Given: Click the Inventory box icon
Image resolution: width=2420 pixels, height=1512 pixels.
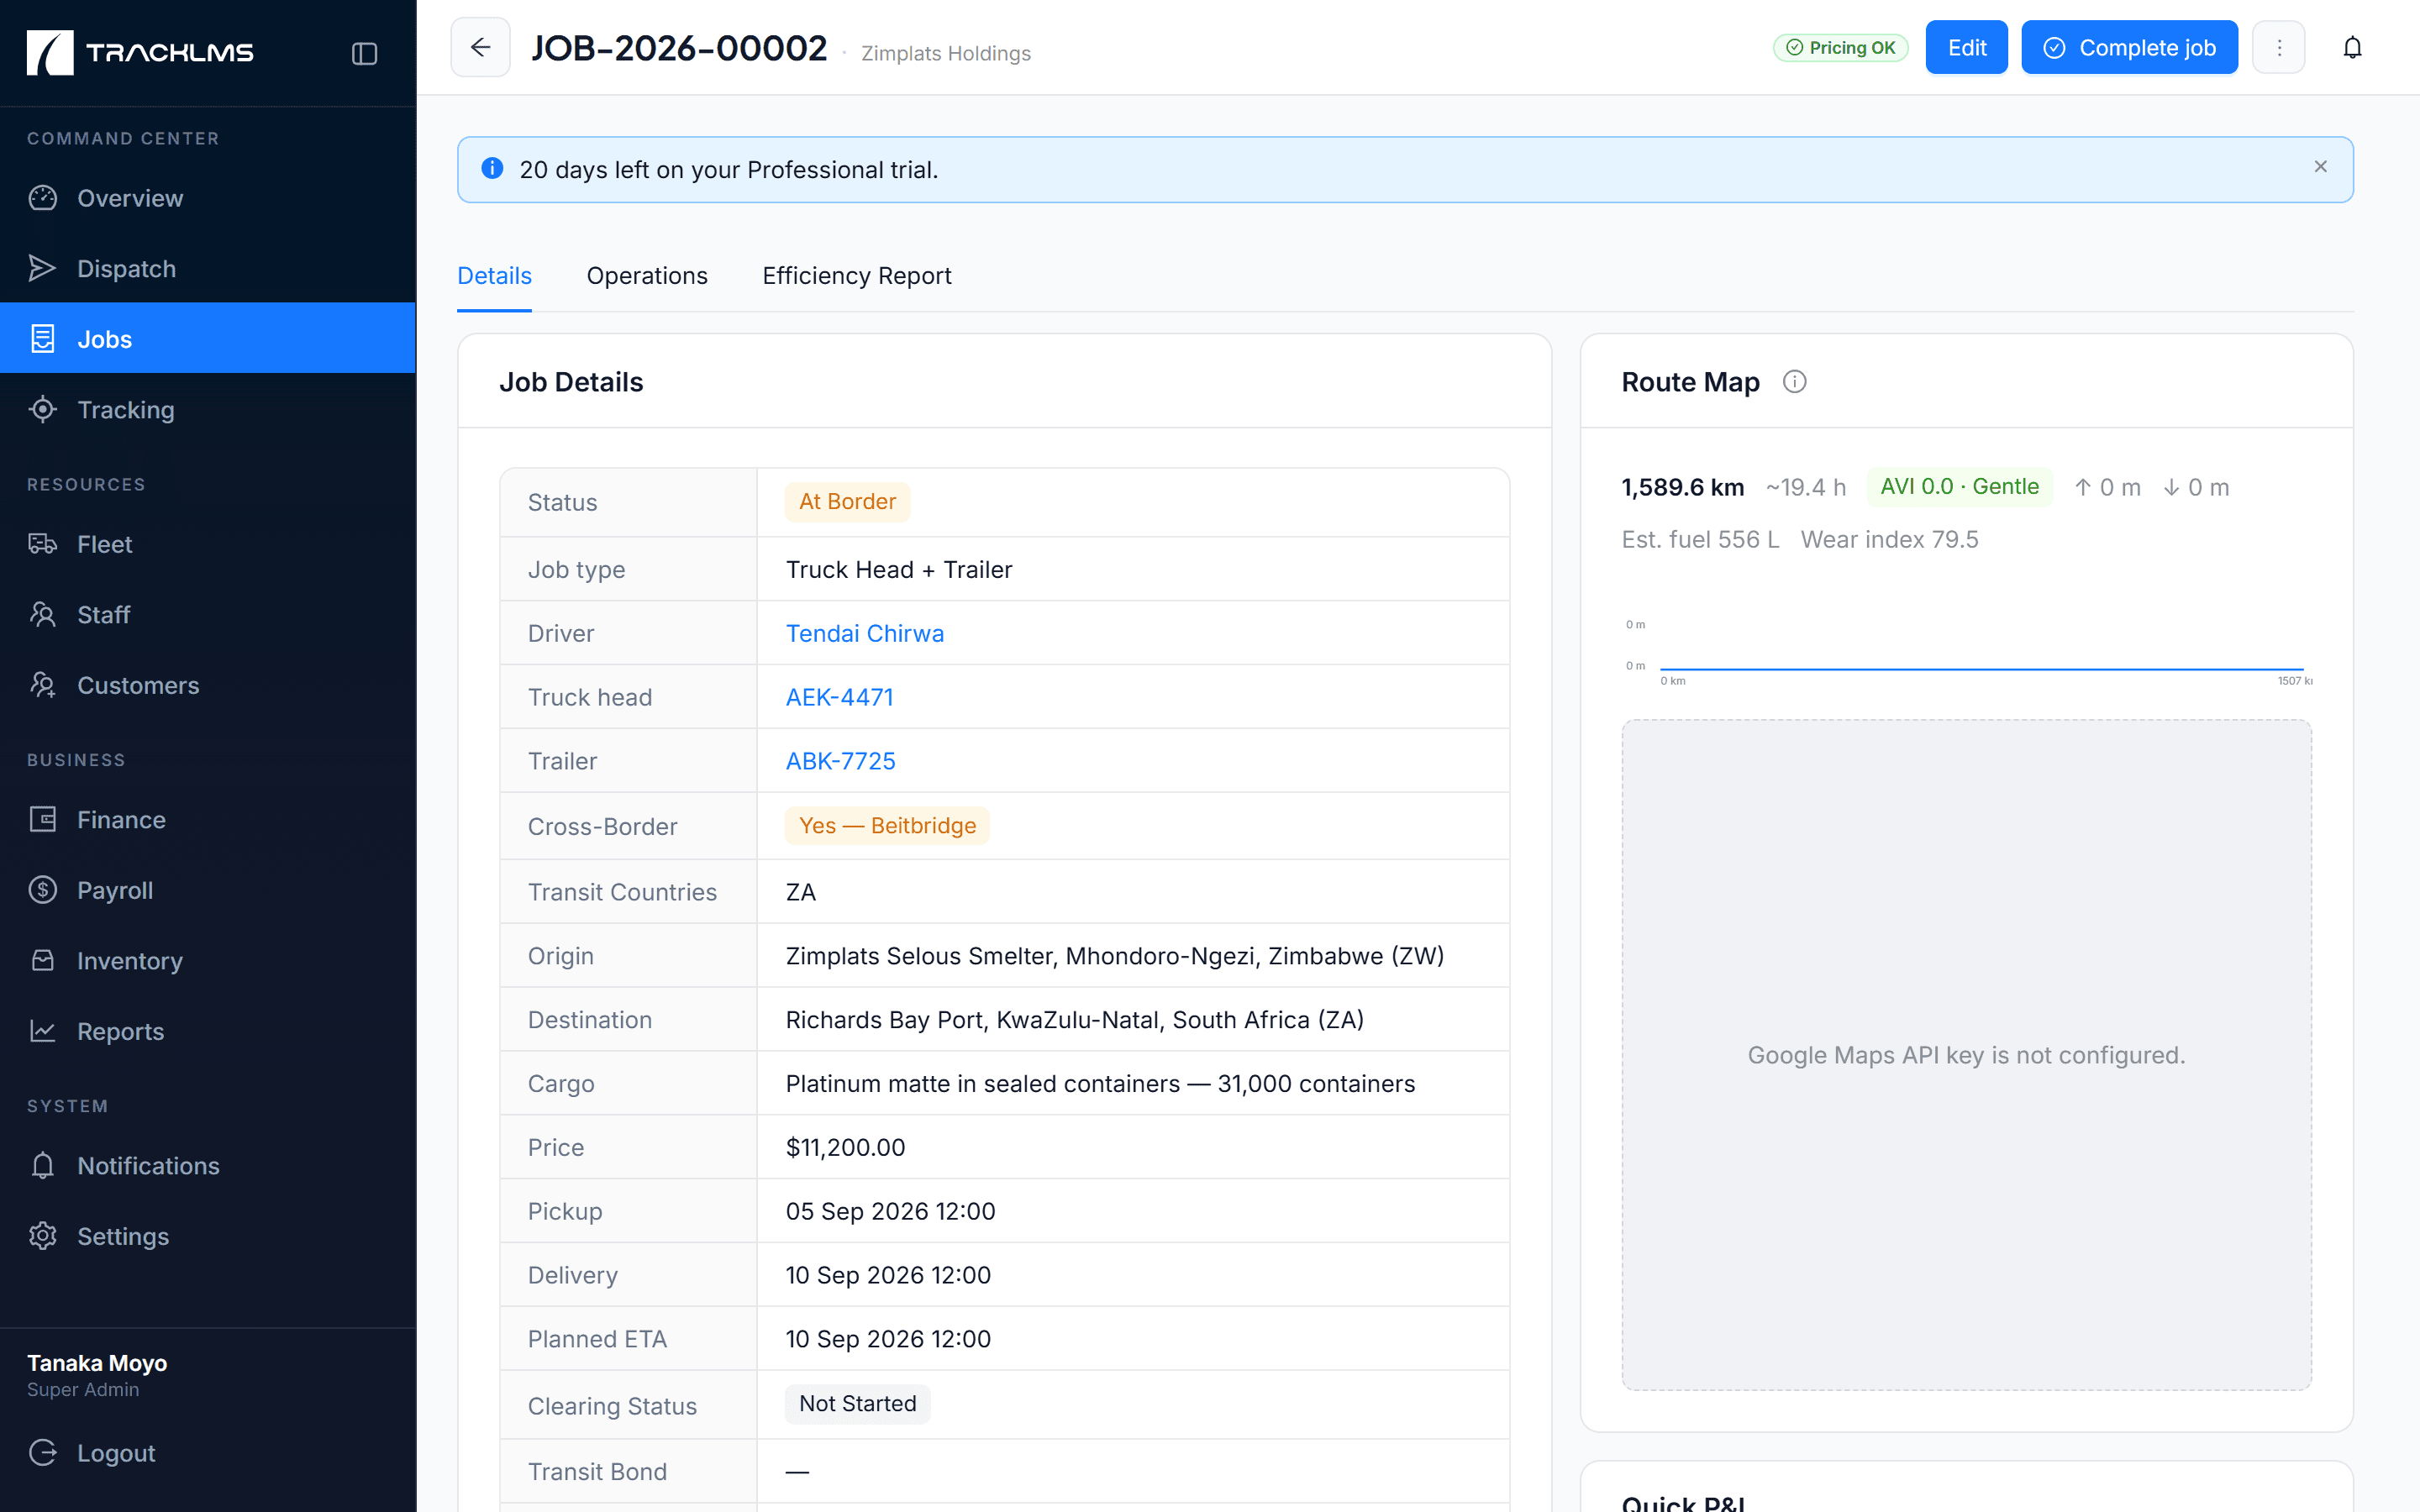Looking at the screenshot, I should point(43,960).
